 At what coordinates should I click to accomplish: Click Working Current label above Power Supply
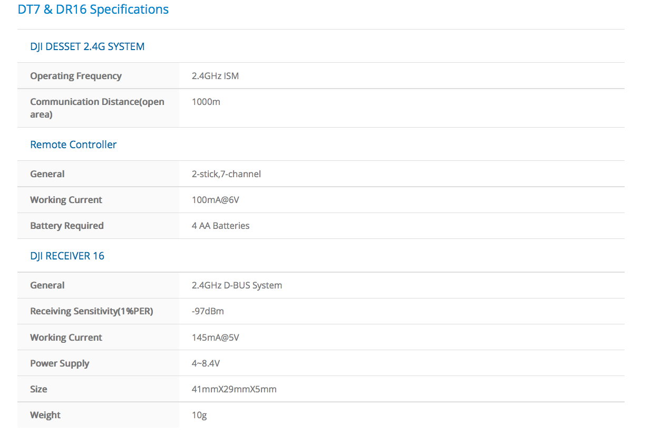point(66,338)
